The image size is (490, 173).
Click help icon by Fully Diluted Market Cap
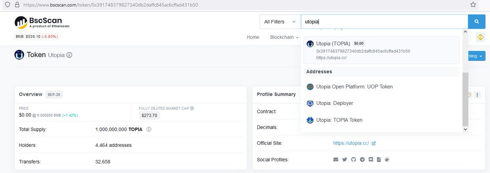pos(192,108)
